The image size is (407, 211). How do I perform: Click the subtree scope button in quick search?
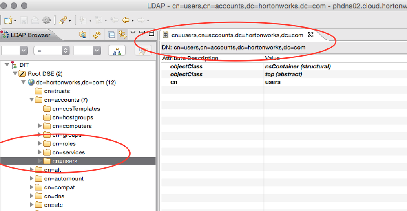117,51
